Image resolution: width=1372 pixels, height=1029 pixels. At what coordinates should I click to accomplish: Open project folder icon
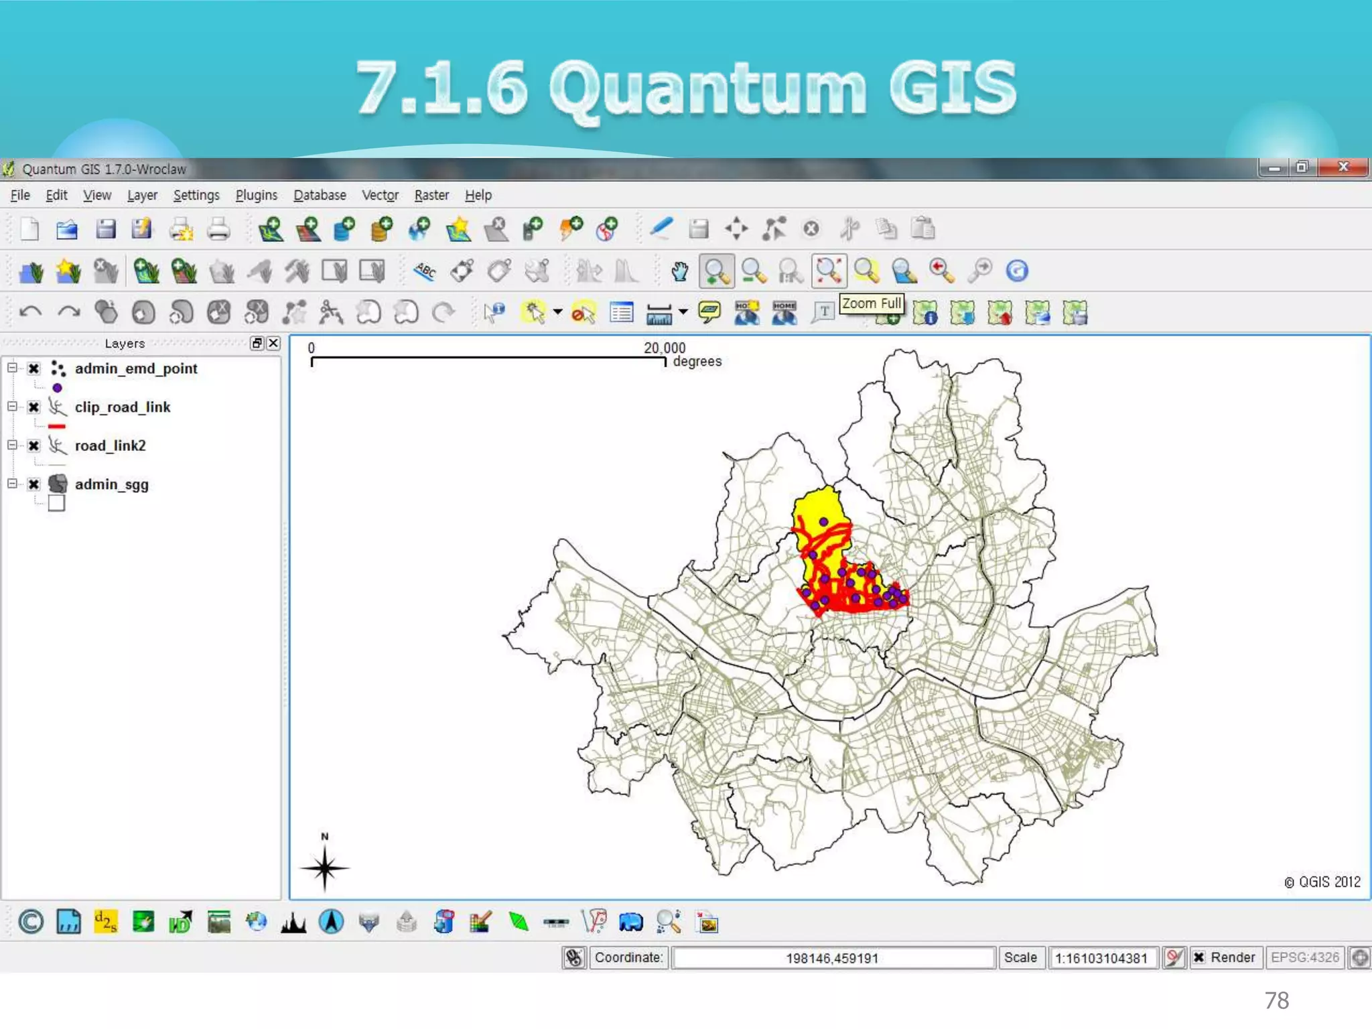tap(66, 229)
